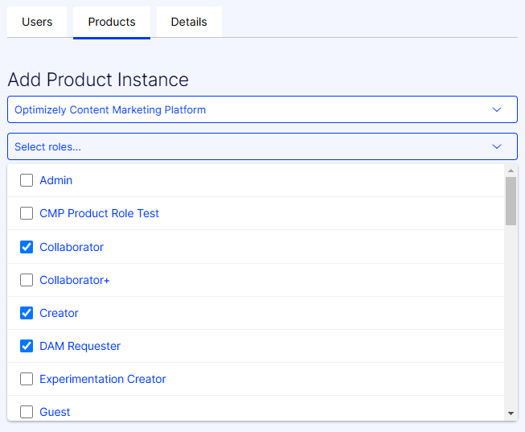Click the roles list scrollbar thumb
The height and width of the screenshot is (432, 525).
coord(511,201)
